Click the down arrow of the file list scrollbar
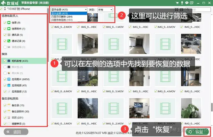 [x=212, y=125]
